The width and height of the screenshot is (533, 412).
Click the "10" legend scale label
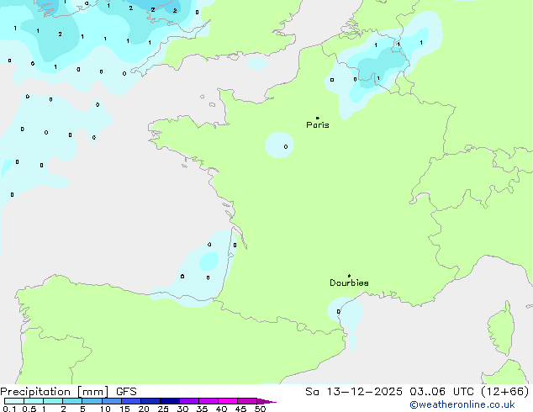tap(105, 409)
